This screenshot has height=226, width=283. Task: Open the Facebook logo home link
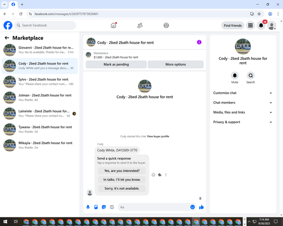pyautogui.click(x=8, y=25)
